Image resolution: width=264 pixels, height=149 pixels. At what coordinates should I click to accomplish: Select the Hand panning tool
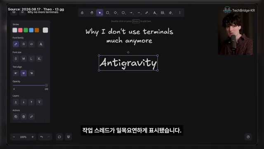pos(92,13)
